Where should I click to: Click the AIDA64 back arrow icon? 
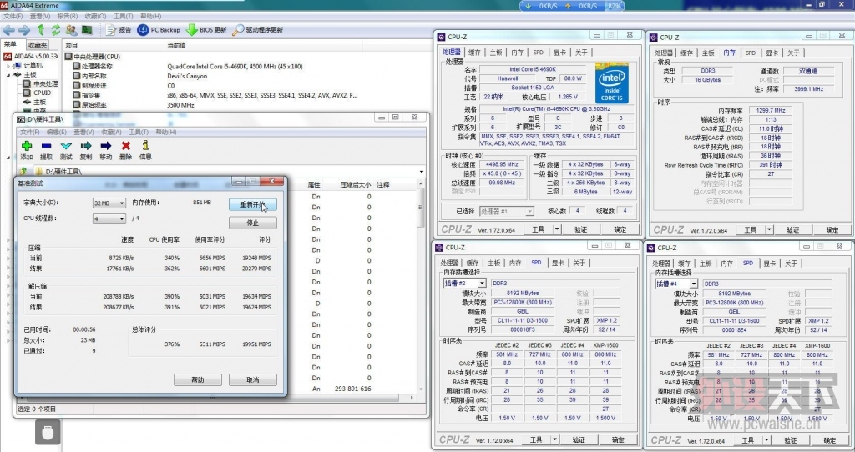(x=8, y=30)
